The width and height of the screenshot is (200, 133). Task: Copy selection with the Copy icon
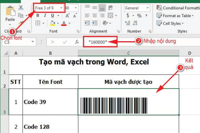(21, 16)
